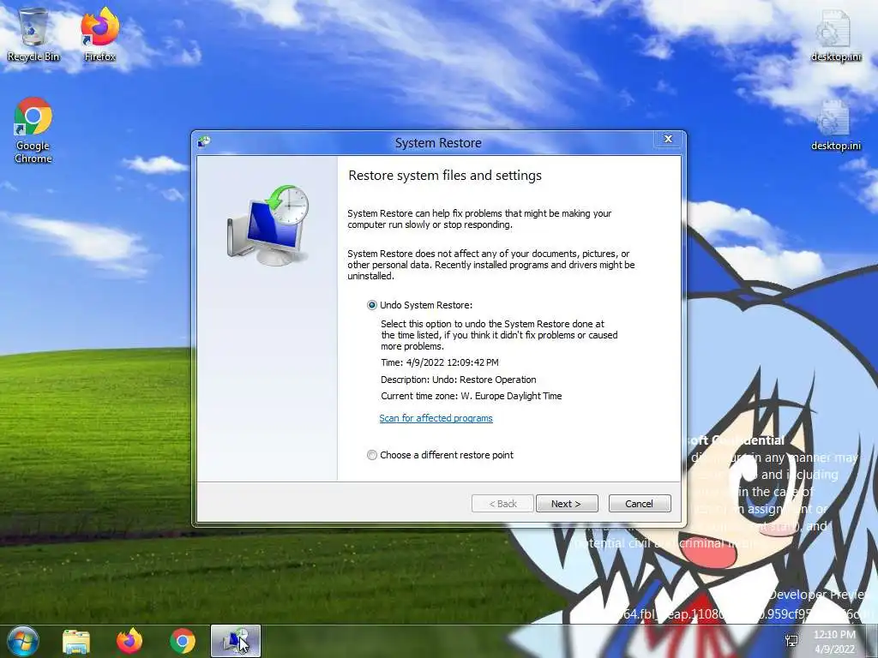The width and height of the screenshot is (878, 658).
Task: Open the Recycle Bin desktop icon
Action: (33, 35)
